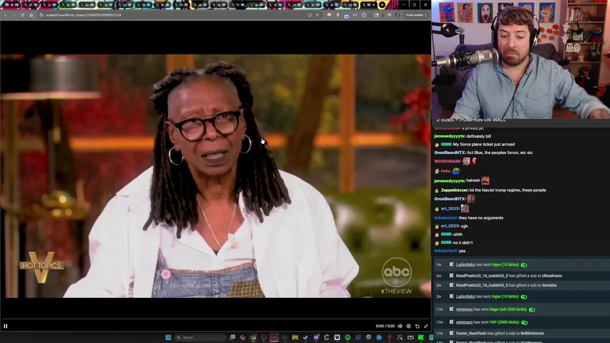Click the message 'My Soros plane ticket just arrived'
The width and height of the screenshot is (610, 343).
[484, 144]
